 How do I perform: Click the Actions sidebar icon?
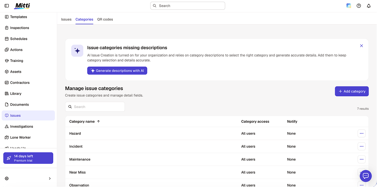tap(7, 50)
